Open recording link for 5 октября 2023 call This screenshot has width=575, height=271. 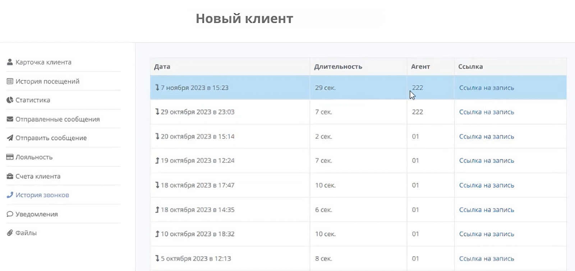486,258
